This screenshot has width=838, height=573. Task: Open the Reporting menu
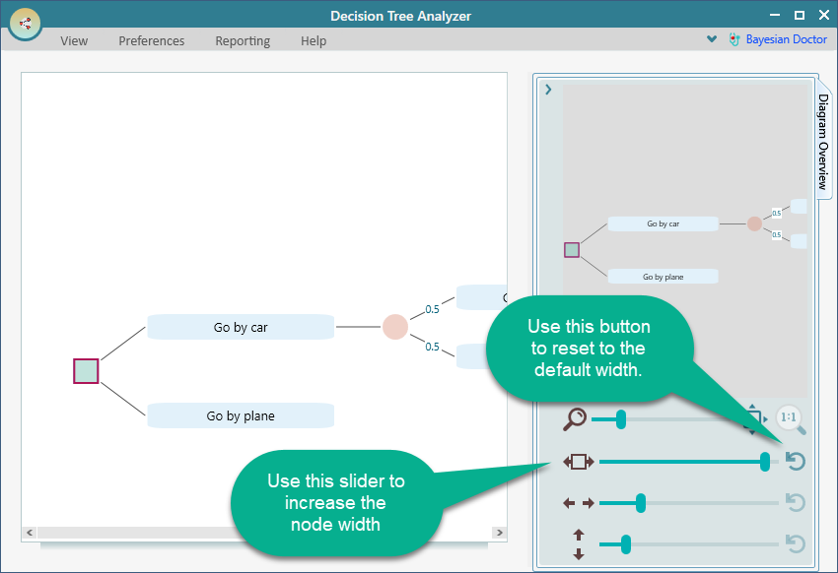[243, 41]
